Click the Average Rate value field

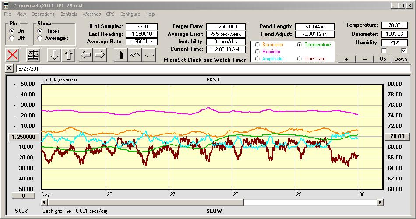coord(142,42)
